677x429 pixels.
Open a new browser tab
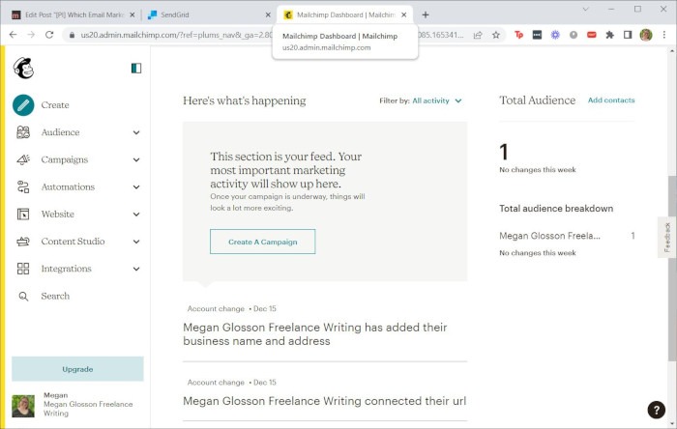(426, 14)
